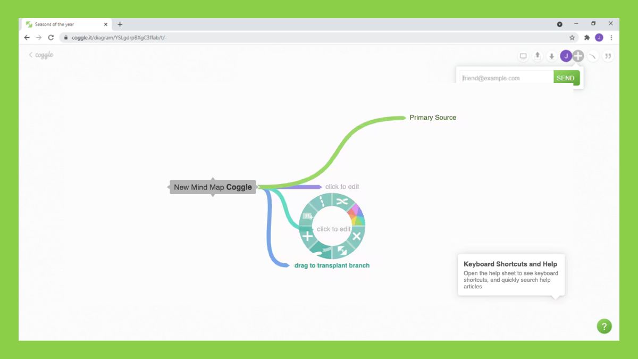Remove branch with radial menu X icon
This screenshot has height=359, width=638.
(356, 236)
